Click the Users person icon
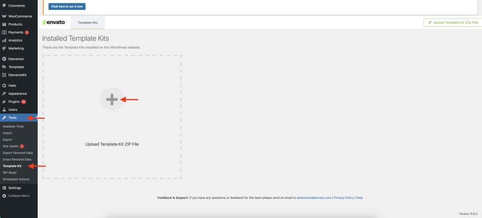Screen dimensions: 482x218 coord(4,109)
